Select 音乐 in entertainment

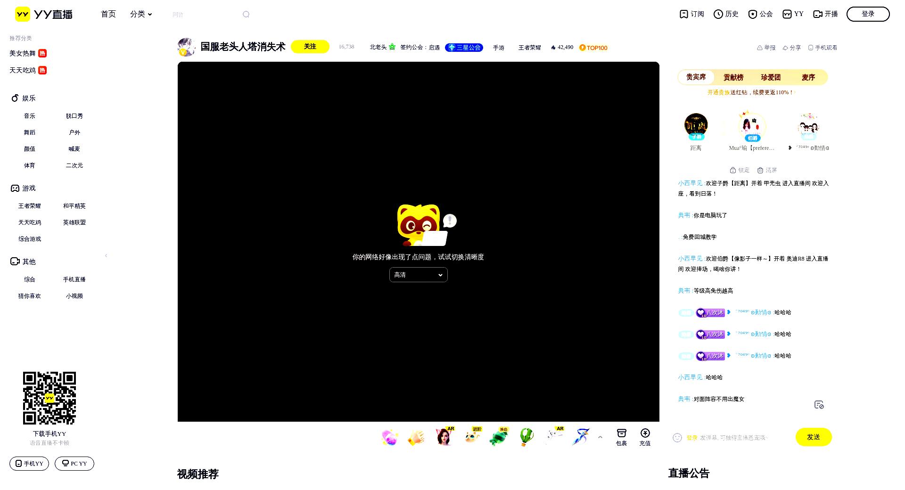(x=30, y=116)
